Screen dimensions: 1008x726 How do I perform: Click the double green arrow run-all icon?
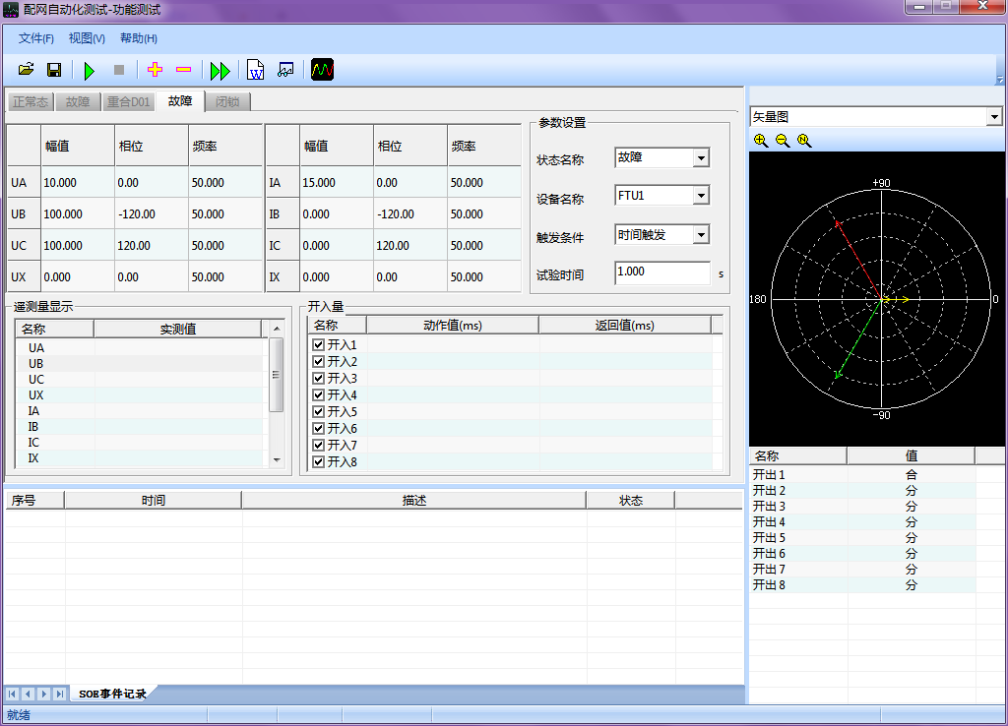point(220,70)
